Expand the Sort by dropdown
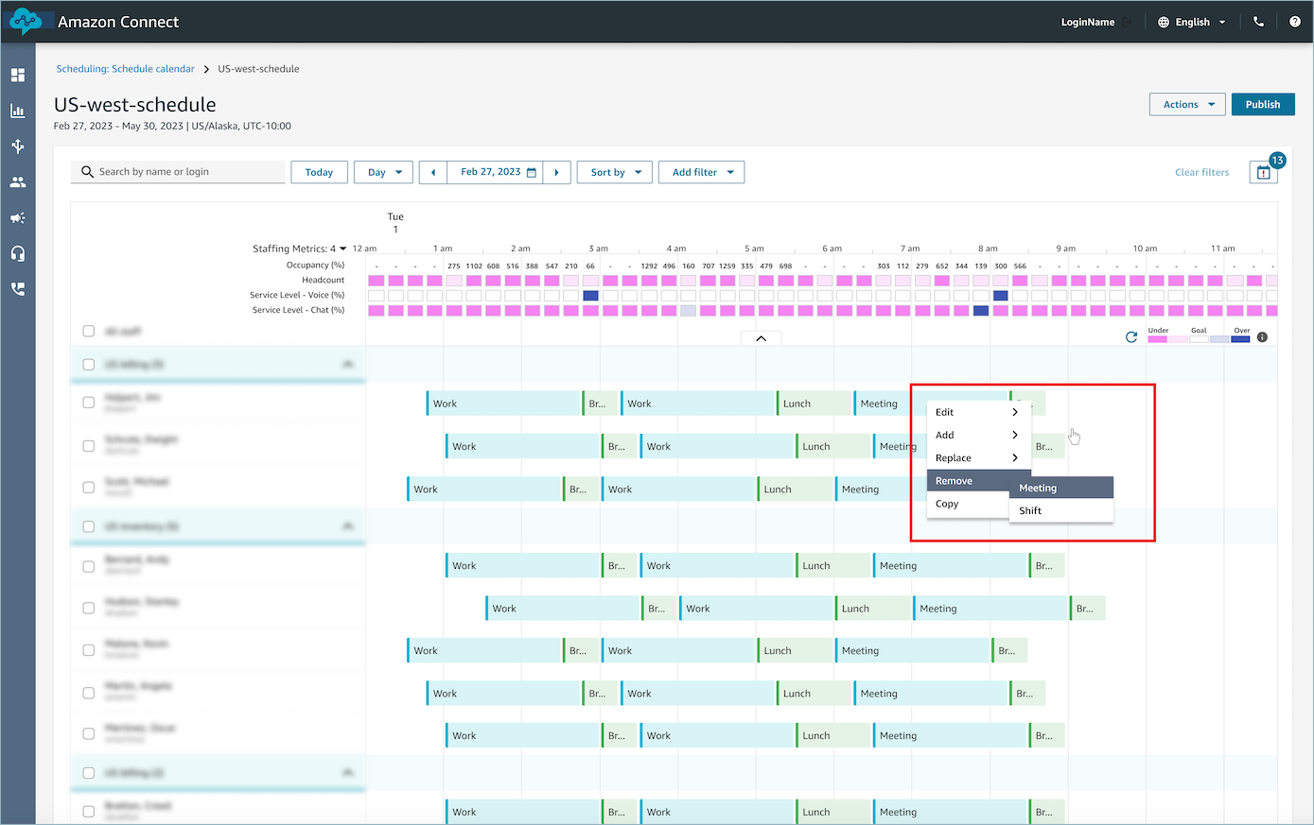Viewport: 1314px width, 825px height. pos(615,172)
